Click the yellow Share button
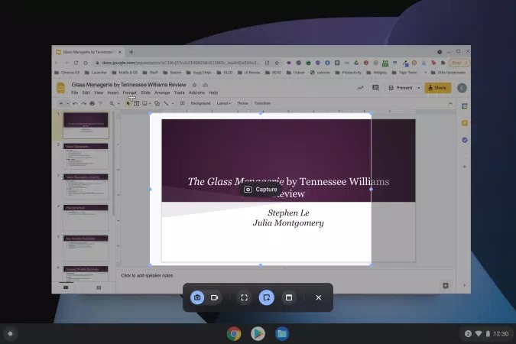The image size is (516, 344). [x=437, y=88]
